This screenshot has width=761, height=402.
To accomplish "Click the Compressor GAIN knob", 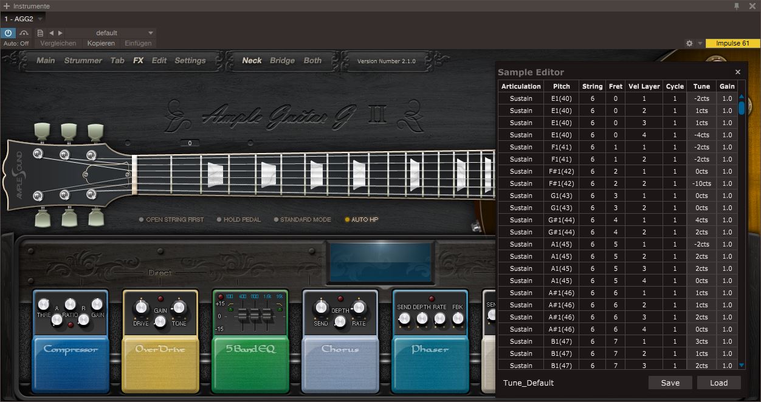I will coord(97,304).
